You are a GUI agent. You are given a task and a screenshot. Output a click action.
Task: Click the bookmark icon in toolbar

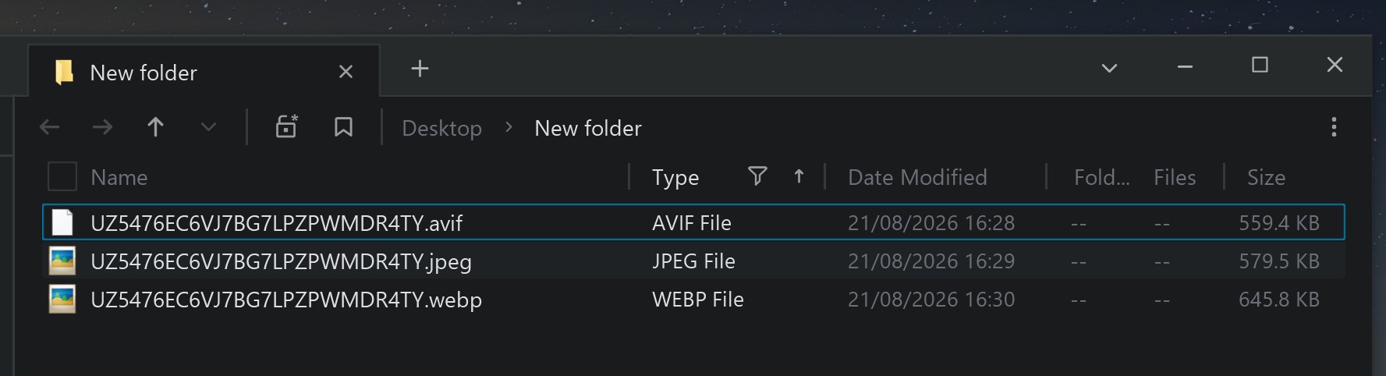coord(343,127)
